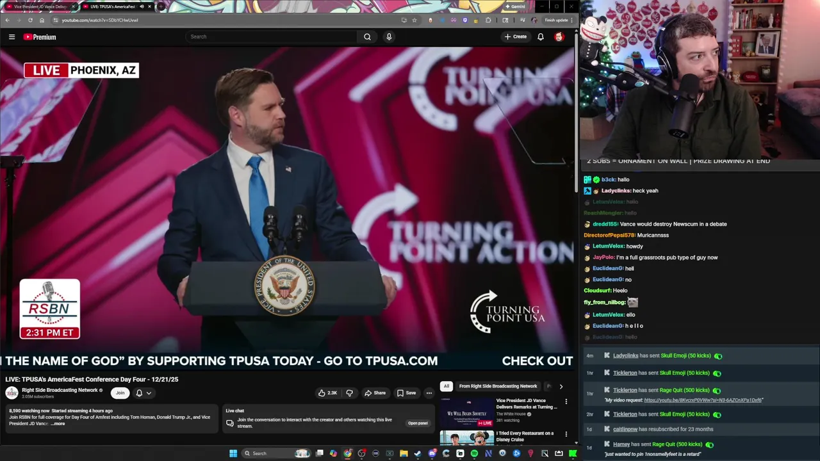Click b3ck chat username
This screenshot has width=820, height=461.
click(608, 180)
